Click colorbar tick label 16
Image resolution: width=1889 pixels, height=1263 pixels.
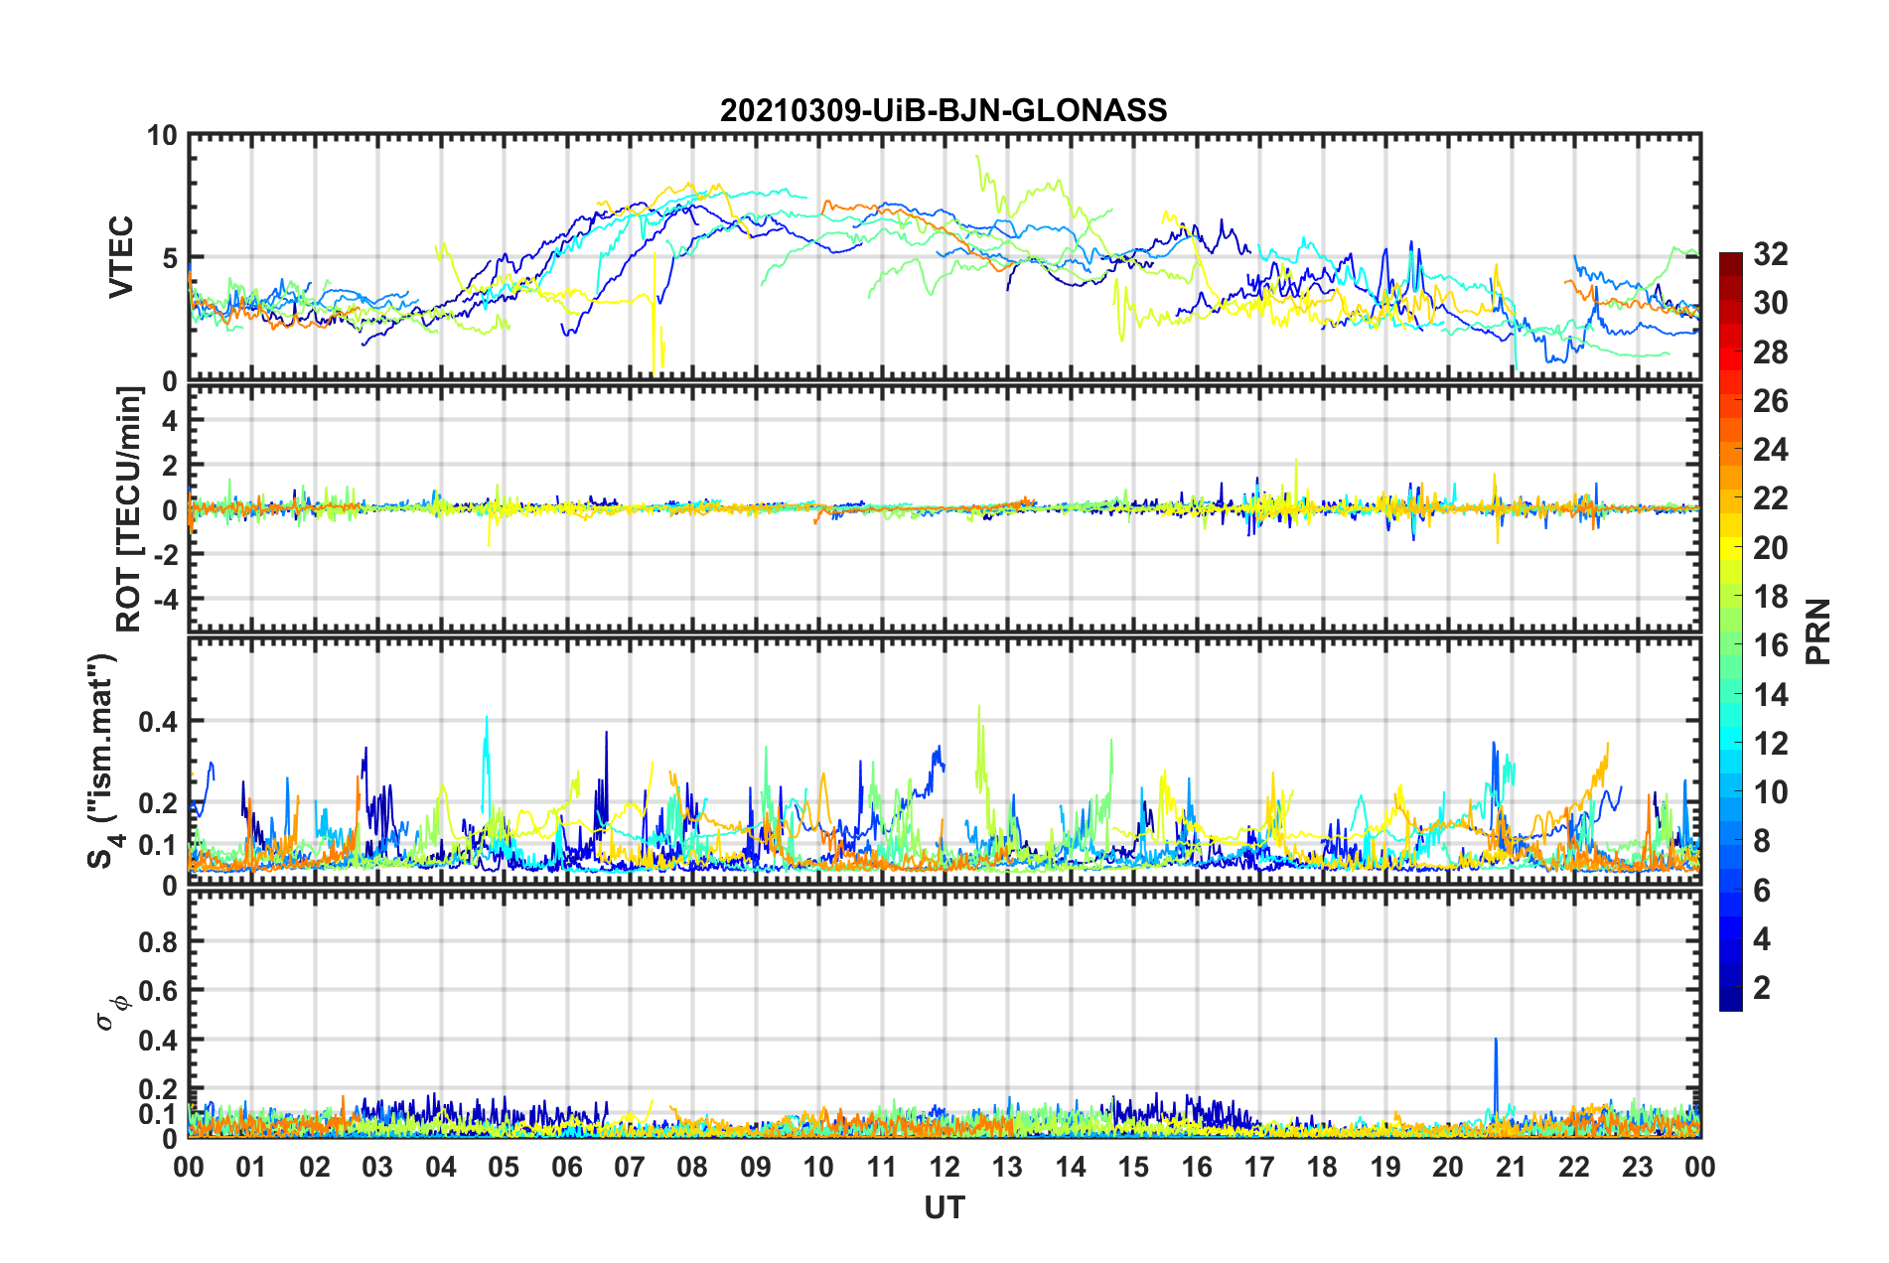click(1771, 645)
